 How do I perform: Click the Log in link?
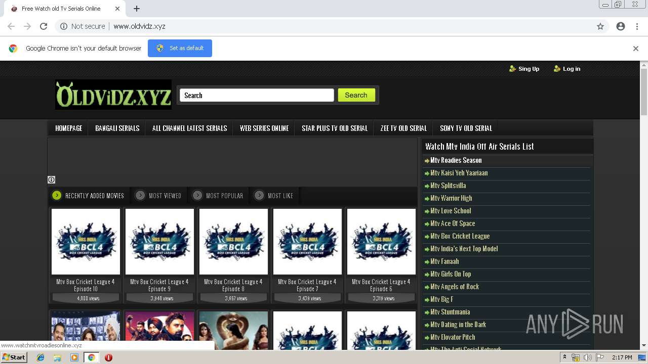click(x=567, y=69)
